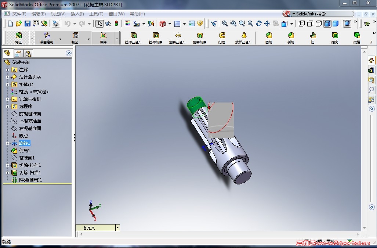This screenshot has width=377, height=248.
Task: Expand the 注解 tree node
Action: (x=7, y=70)
